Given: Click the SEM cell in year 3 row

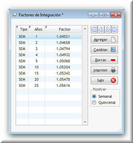Looking at the screenshot, I should 22,49.
